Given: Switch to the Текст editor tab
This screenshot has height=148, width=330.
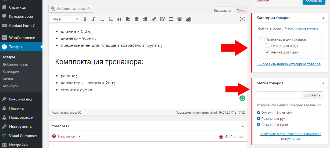Looking at the screenshot, I should click(x=241, y=10).
